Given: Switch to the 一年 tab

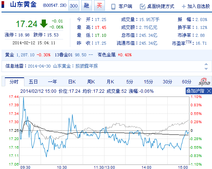Looking at the screenshot, I should [53, 82].
